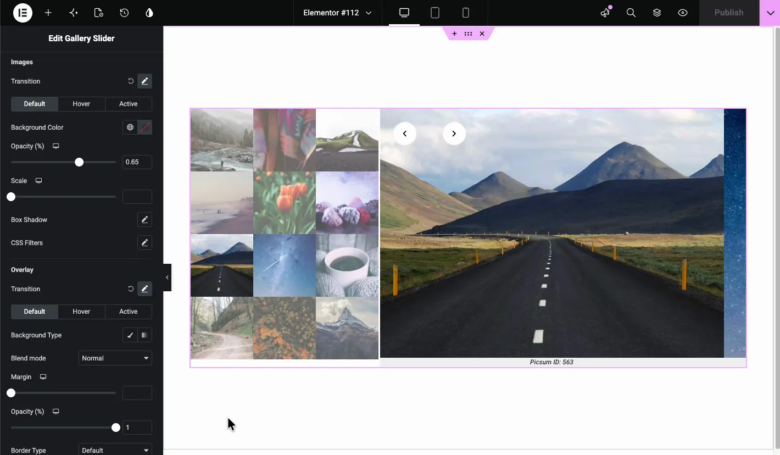Select the coffee cup thumbnail
Image resolution: width=780 pixels, height=455 pixels.
click(x=347, y=265)
